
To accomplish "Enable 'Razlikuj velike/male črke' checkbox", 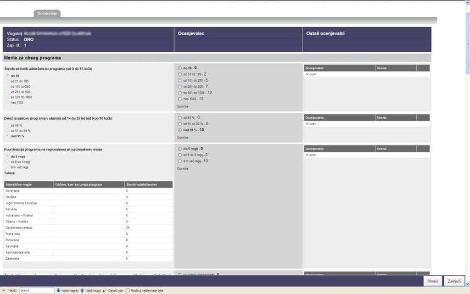I will (128, 290).
